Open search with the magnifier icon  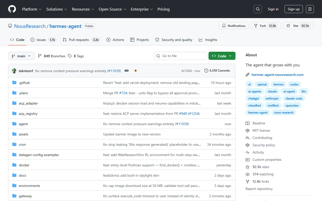(x=258, y=9)
